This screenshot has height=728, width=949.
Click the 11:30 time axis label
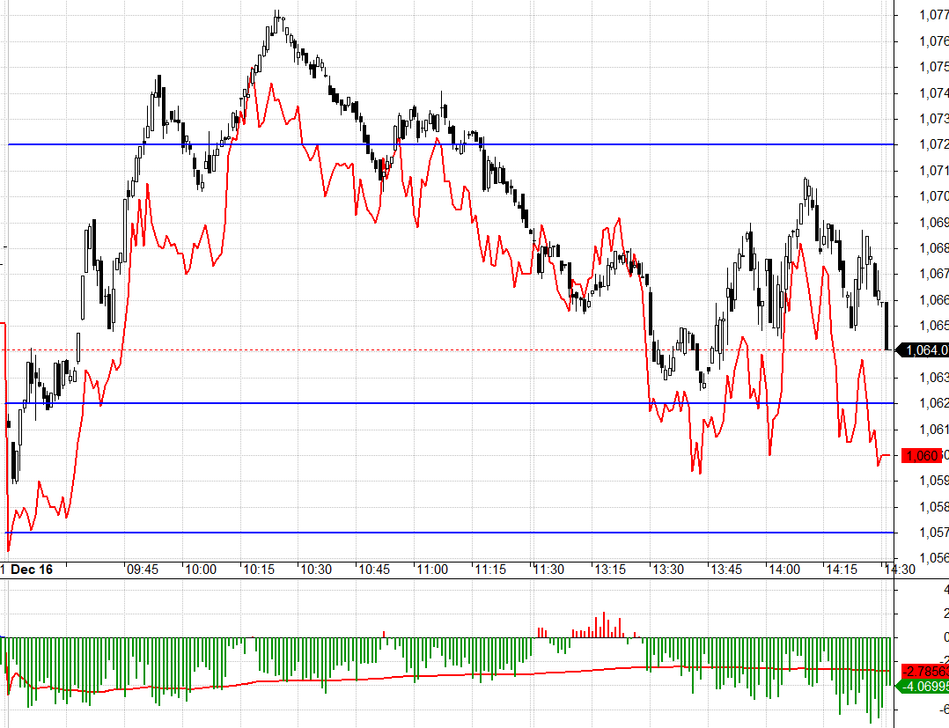click(x=548, y=570)
